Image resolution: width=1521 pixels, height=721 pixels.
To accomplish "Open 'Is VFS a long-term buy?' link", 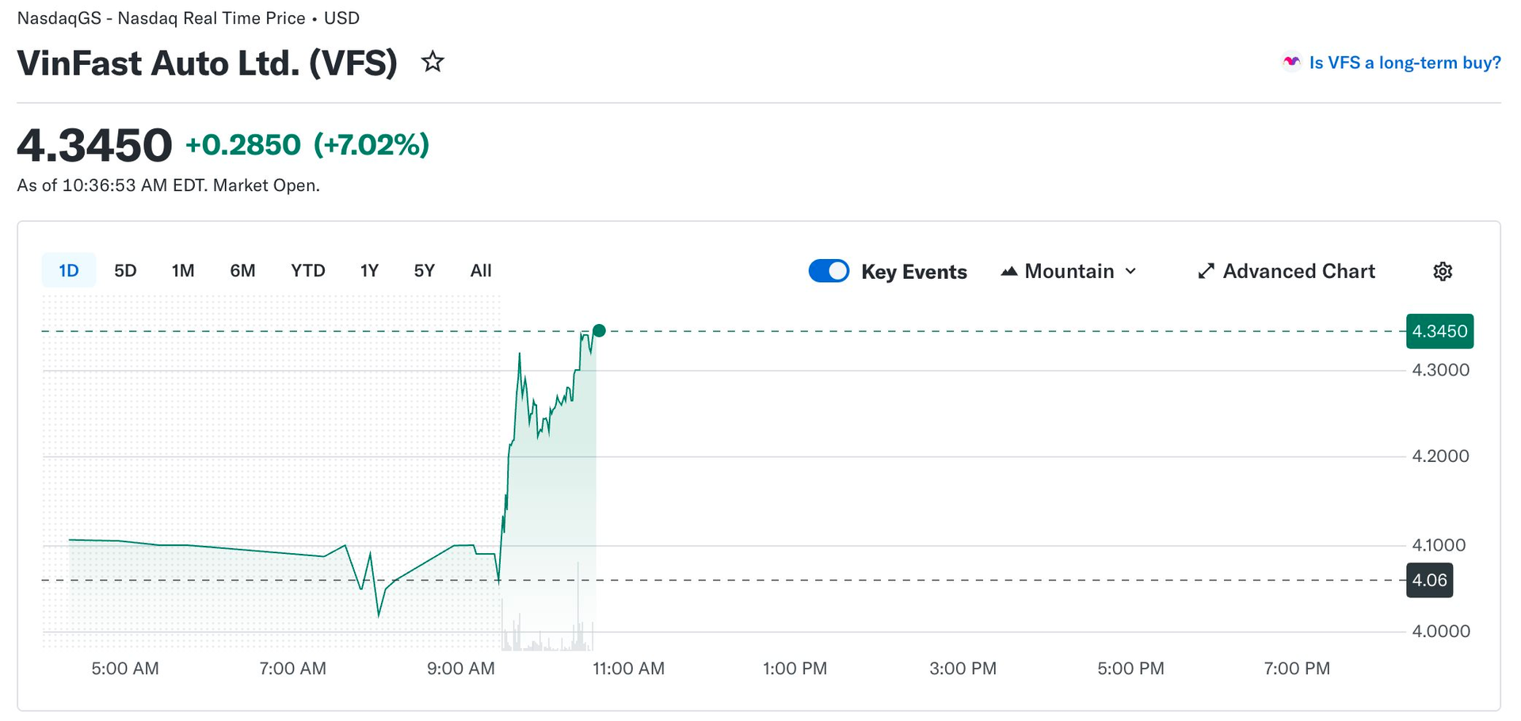I will click(x=1405, y=63).
